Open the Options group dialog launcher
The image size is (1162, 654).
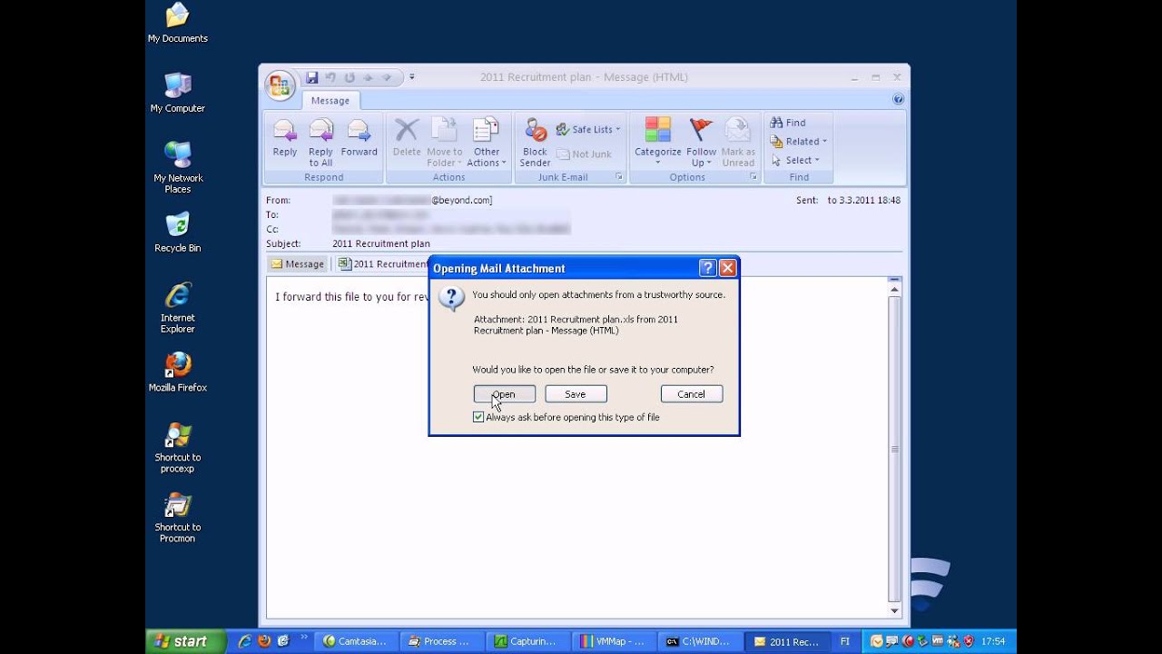point(753,177)
